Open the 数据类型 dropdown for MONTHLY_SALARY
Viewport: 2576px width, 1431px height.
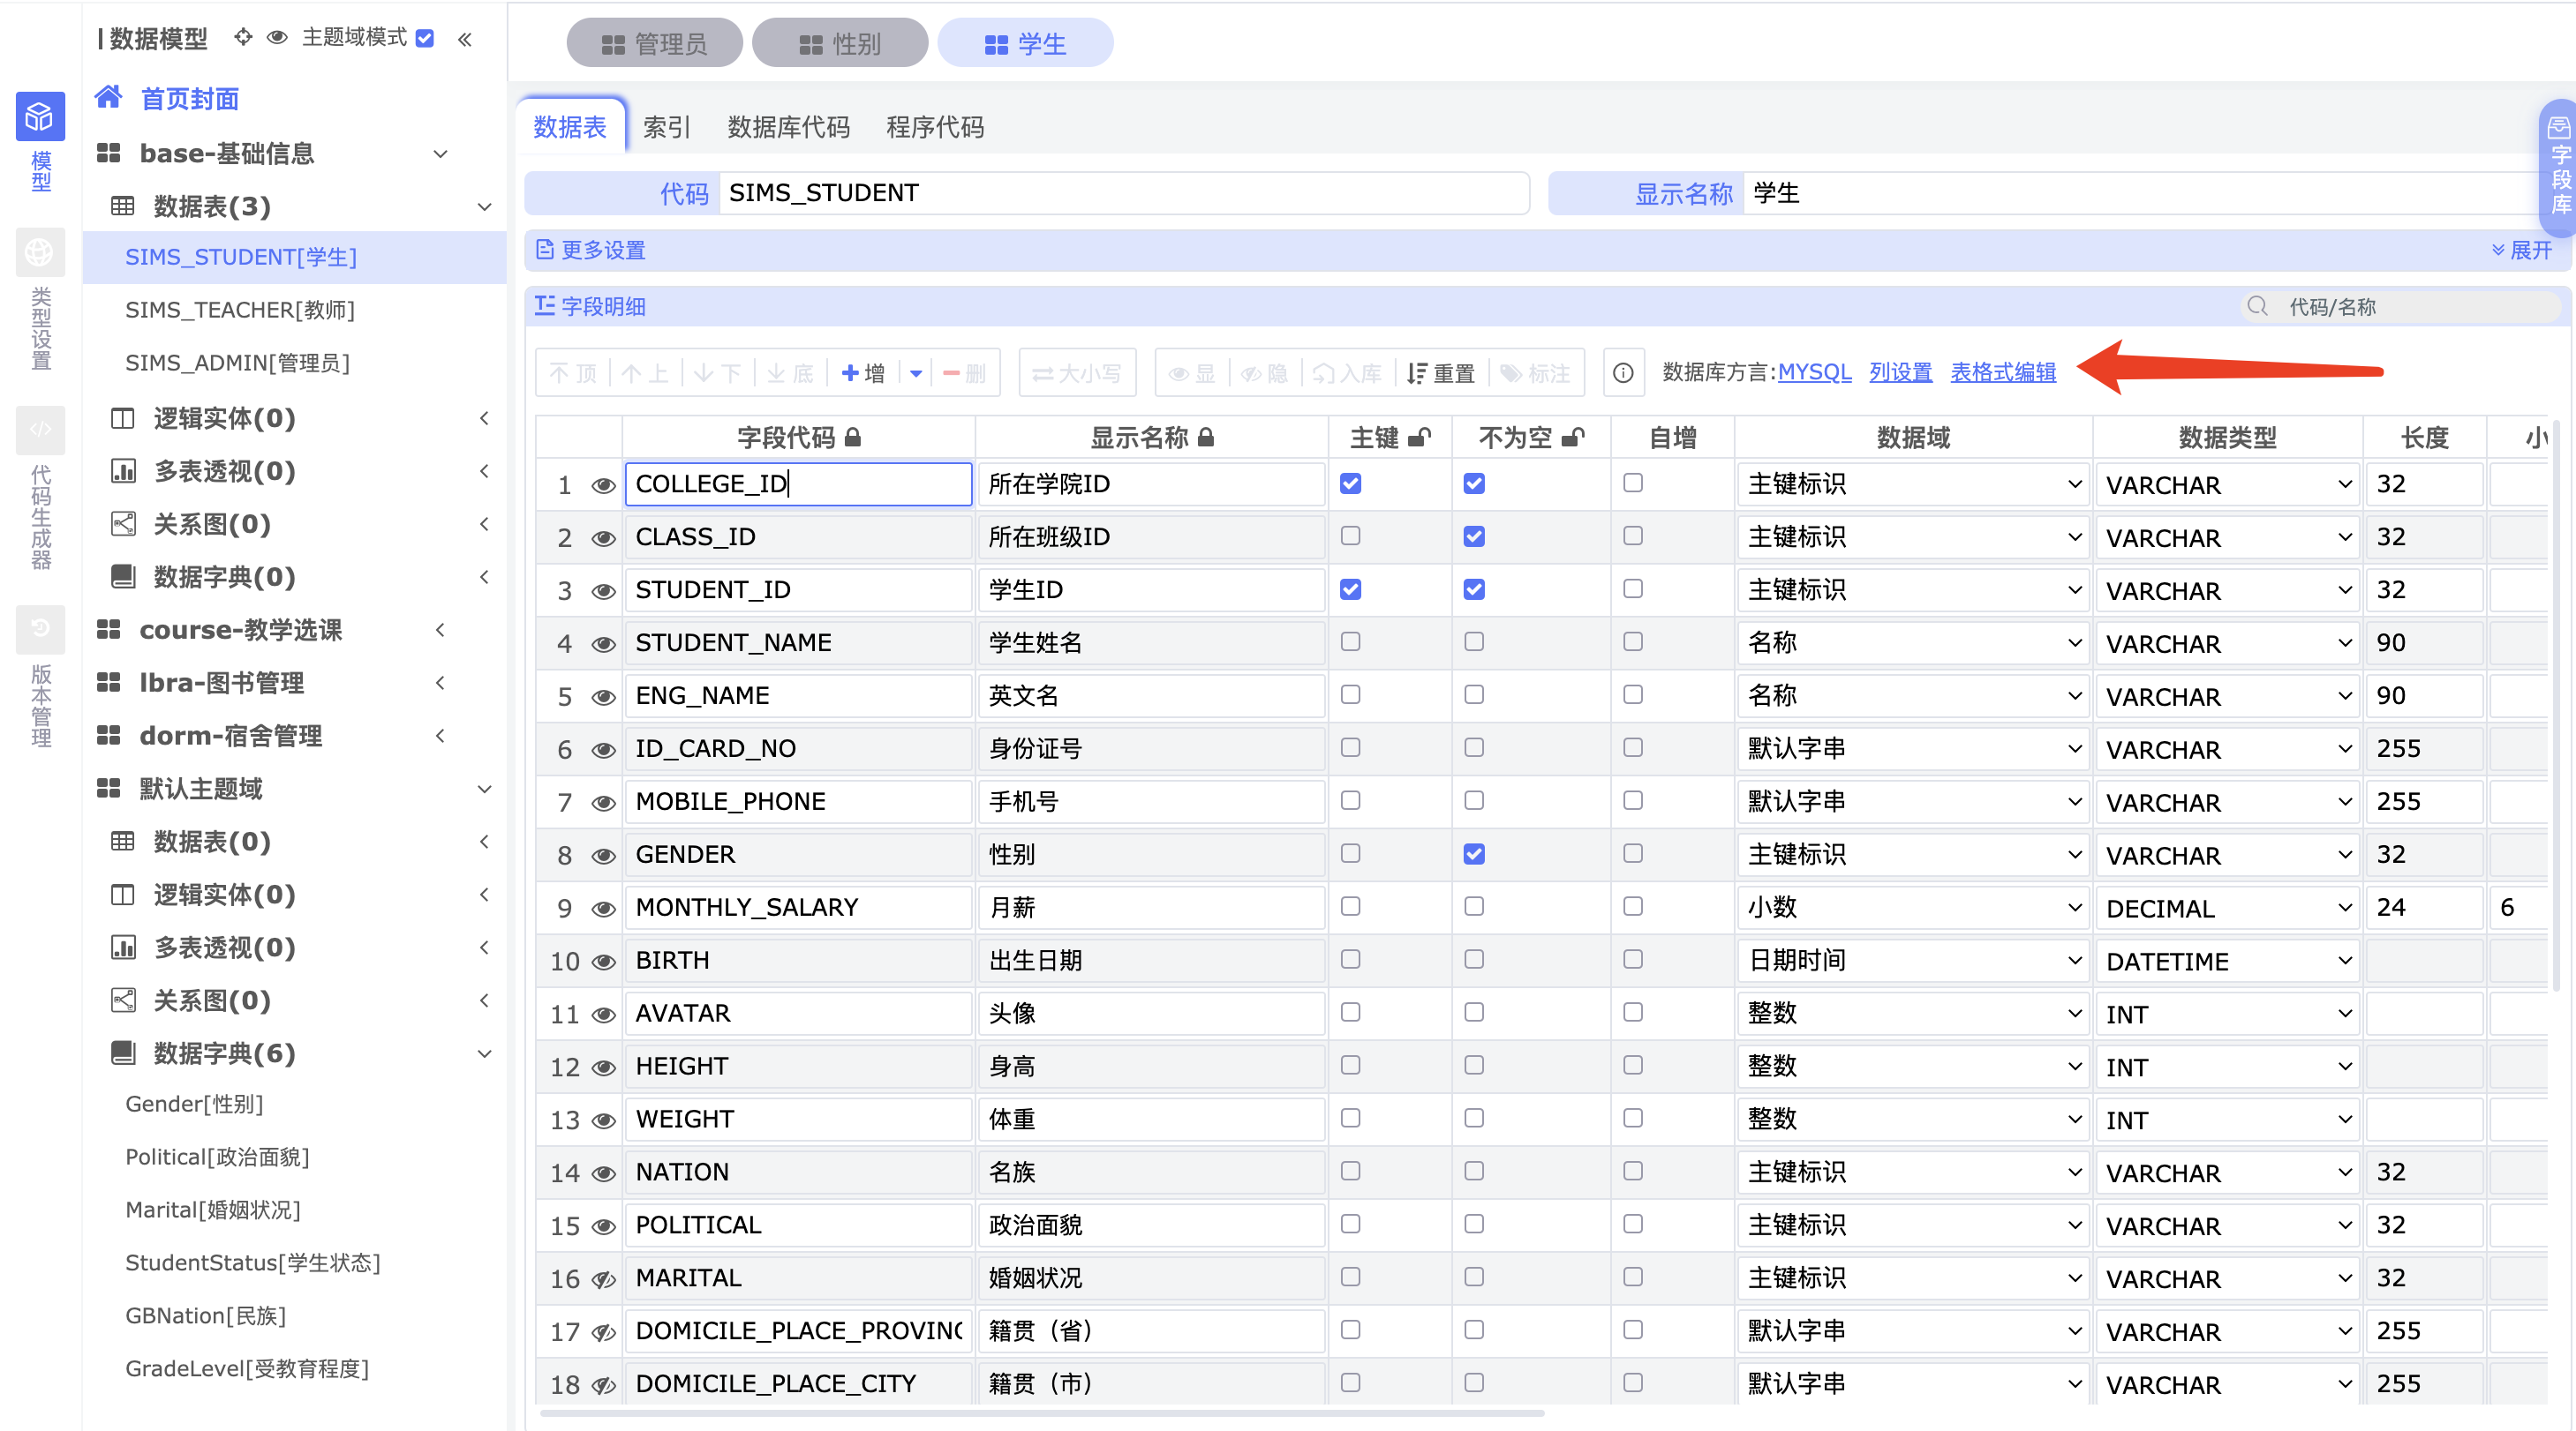coord(2227,907)
